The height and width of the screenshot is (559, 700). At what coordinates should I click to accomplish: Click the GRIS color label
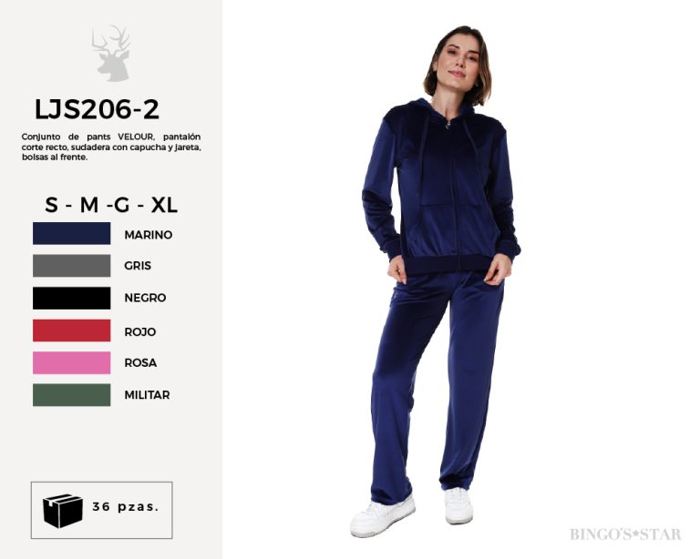coord(138,266)
